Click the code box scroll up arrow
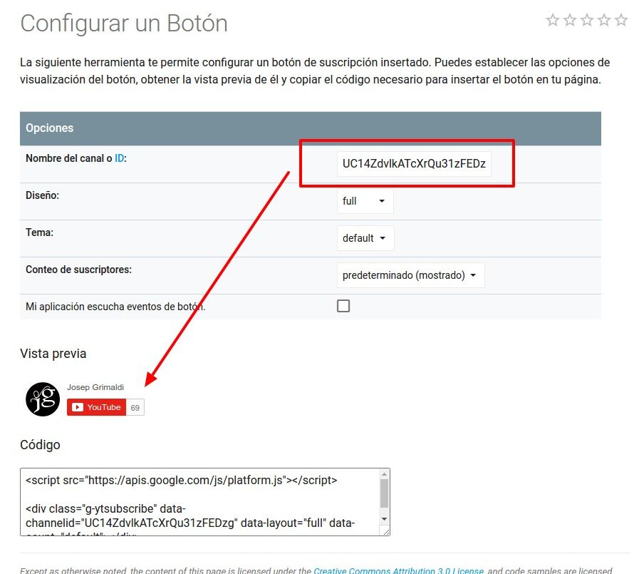The image size is (639, 574). click(x=384, y=474)
